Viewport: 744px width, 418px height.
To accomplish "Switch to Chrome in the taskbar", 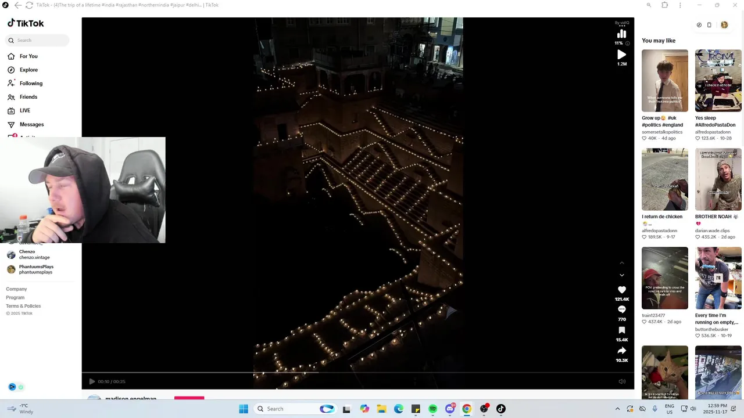I will pos(467,409).
